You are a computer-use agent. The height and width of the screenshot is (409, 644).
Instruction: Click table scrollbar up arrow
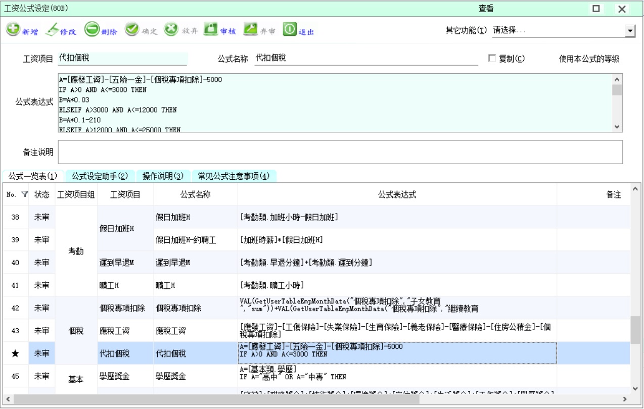(635, 189)
